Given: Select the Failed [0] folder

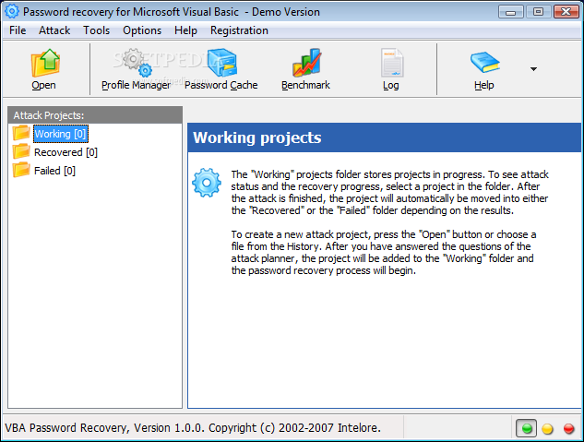Looking at the screenshot, I should (x=54, y=171).
